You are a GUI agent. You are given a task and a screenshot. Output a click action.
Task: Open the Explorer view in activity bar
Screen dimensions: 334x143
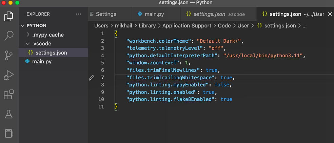tap(9, 16)
